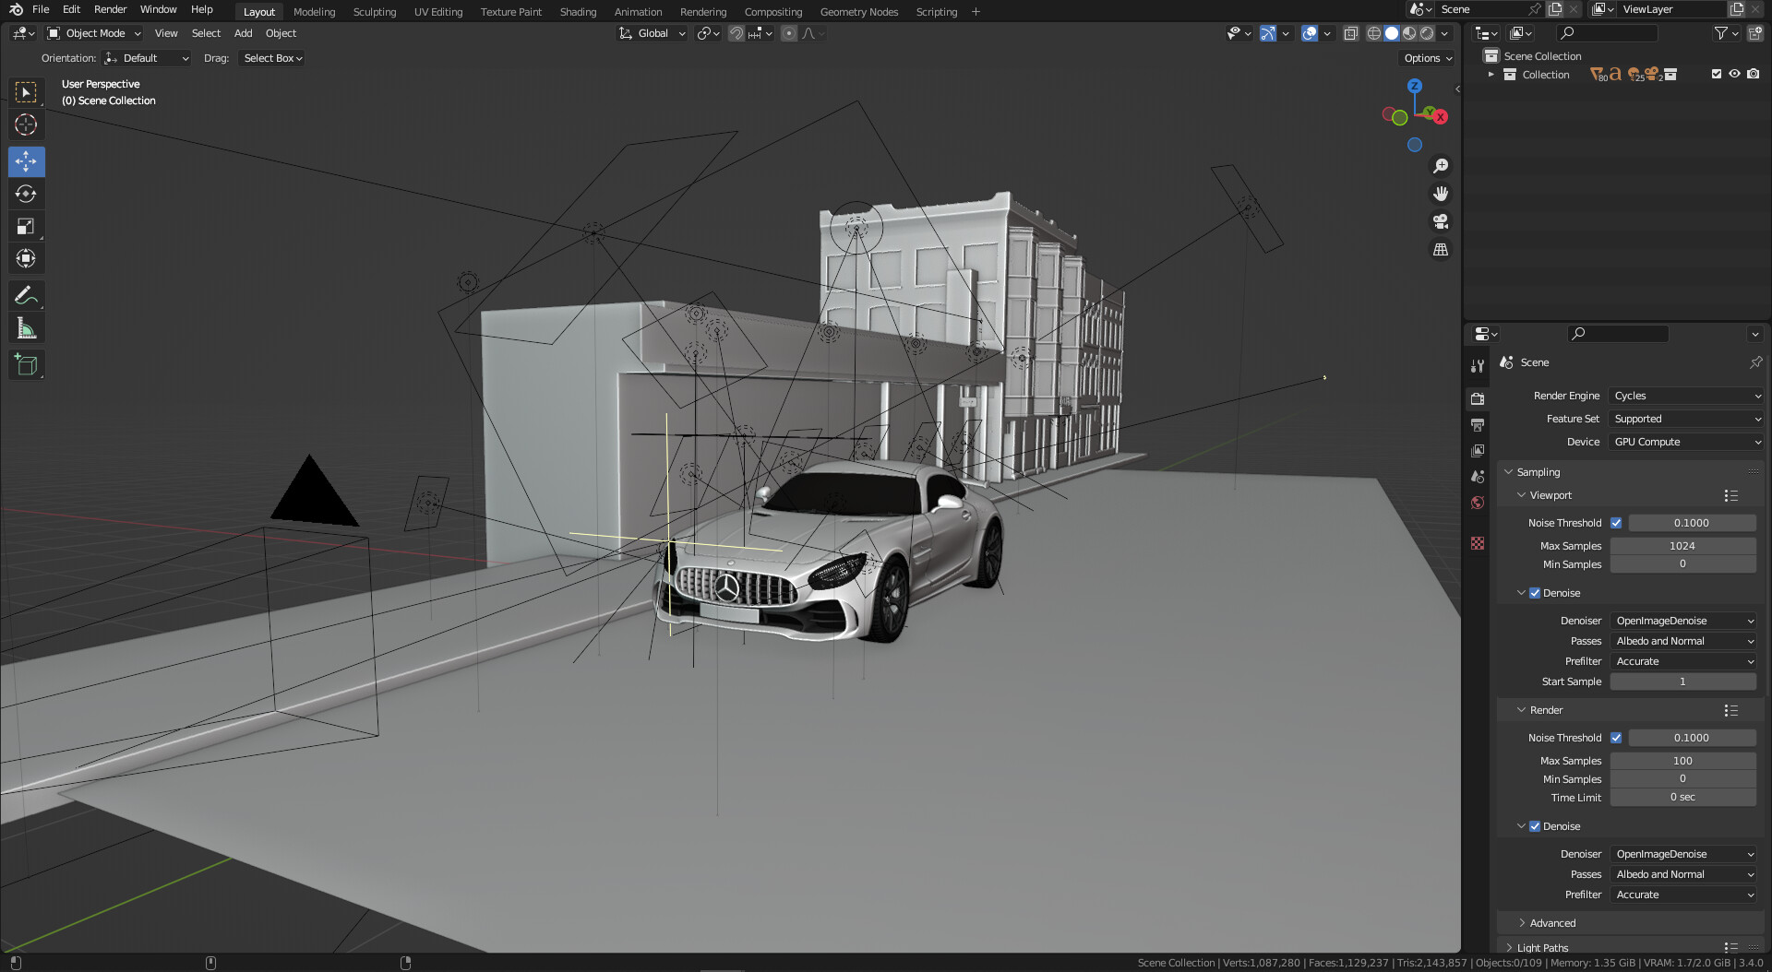Pick the Measure tool

[x=26, y=329]
